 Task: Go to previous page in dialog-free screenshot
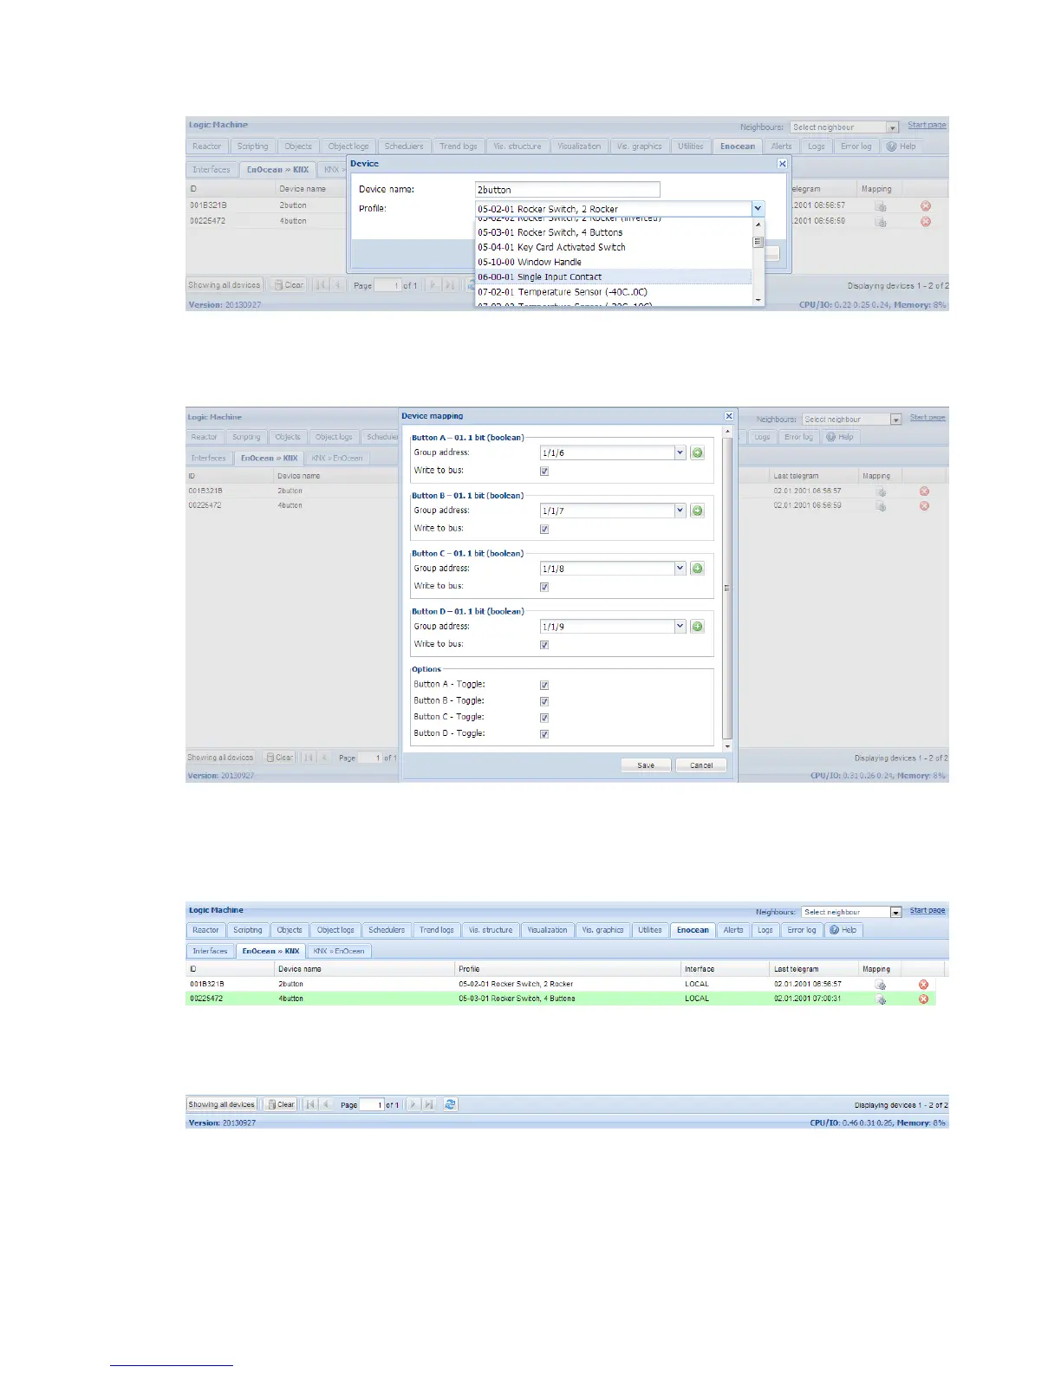[x=326, y=1104]
